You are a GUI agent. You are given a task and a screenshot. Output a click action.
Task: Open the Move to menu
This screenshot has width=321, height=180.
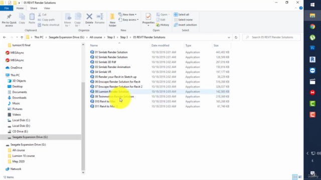pos(68,20)
